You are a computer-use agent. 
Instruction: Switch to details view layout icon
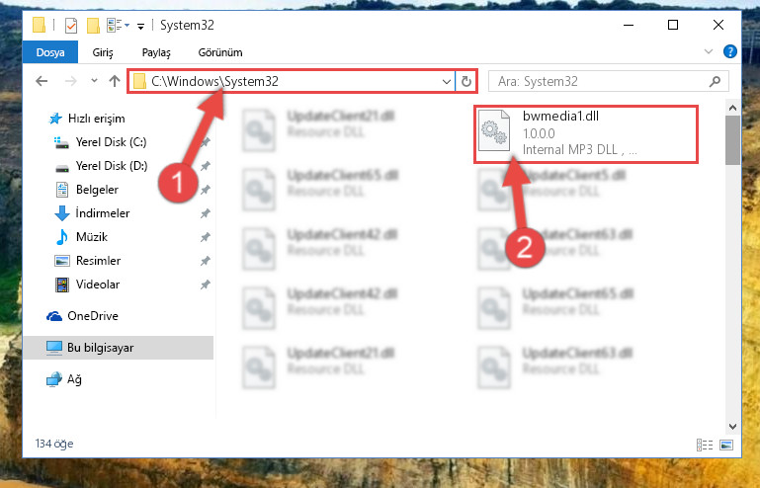tap(705, 445)
